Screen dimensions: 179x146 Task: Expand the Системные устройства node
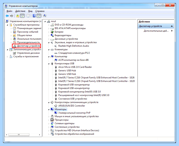49,127
